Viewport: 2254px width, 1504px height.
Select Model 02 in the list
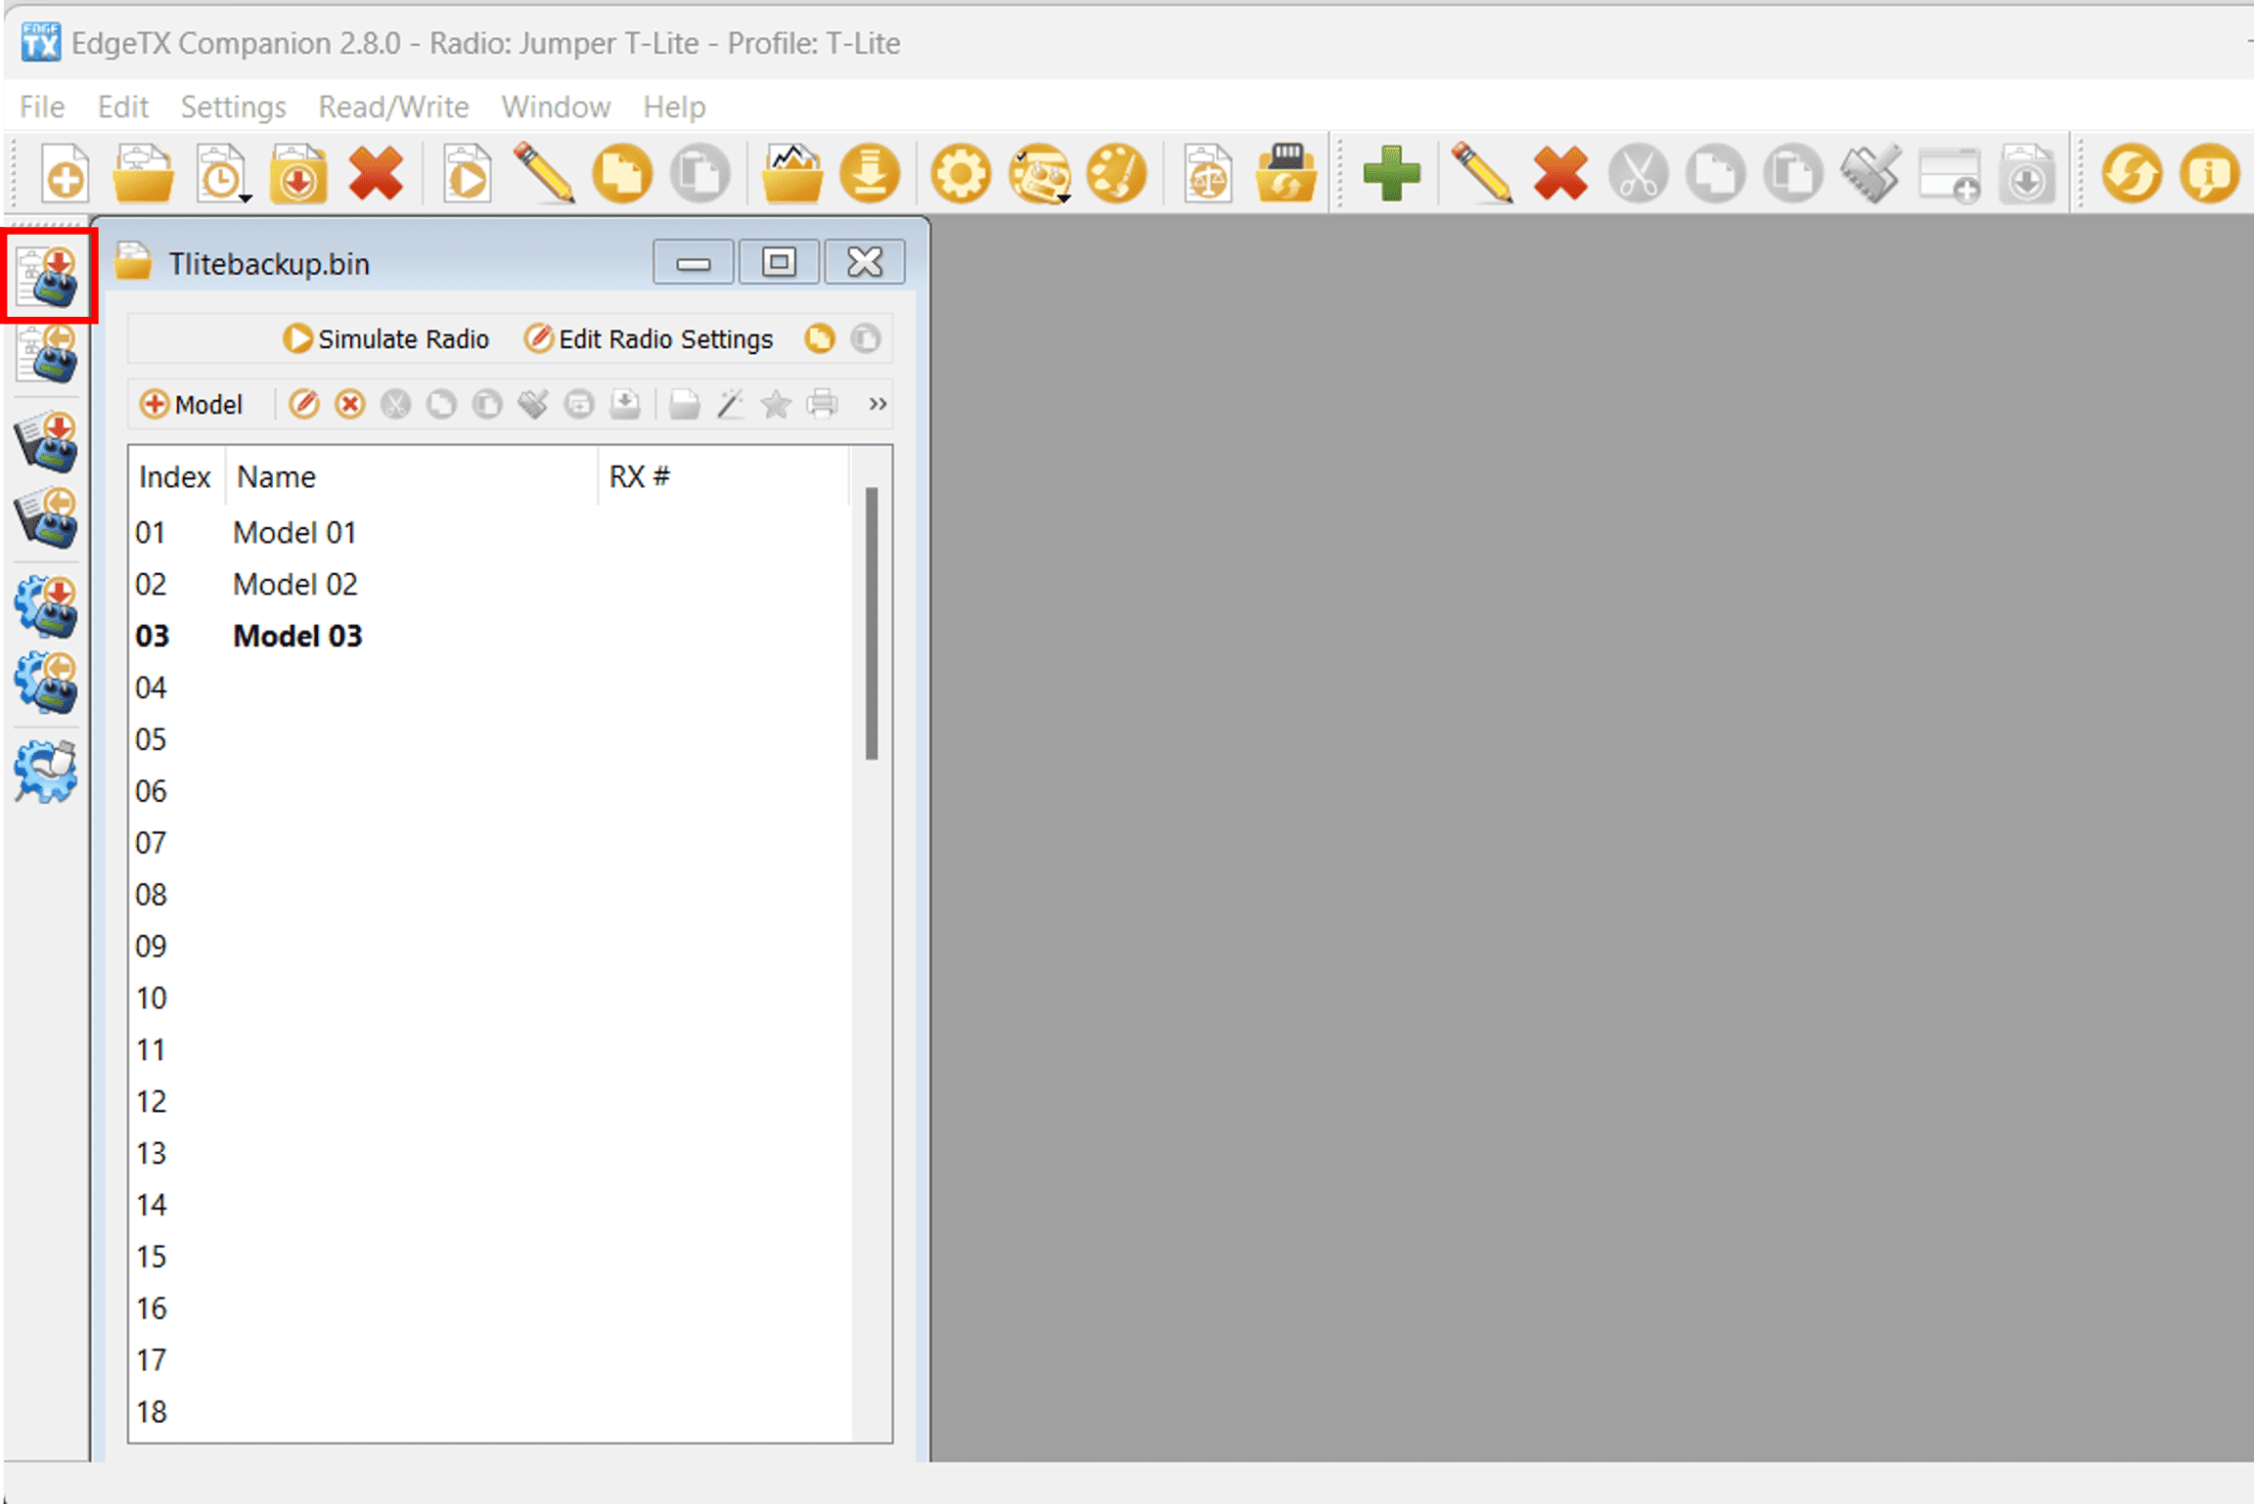click(294, 584)
